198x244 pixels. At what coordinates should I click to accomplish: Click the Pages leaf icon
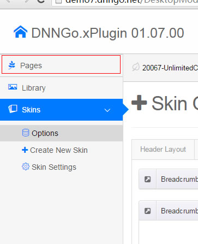pyautogui.click(x=12, y=65)
